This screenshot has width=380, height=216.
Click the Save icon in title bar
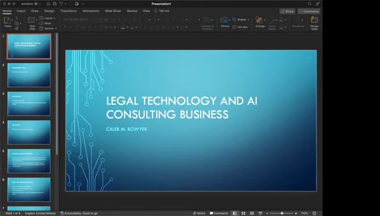click(55, 4)
